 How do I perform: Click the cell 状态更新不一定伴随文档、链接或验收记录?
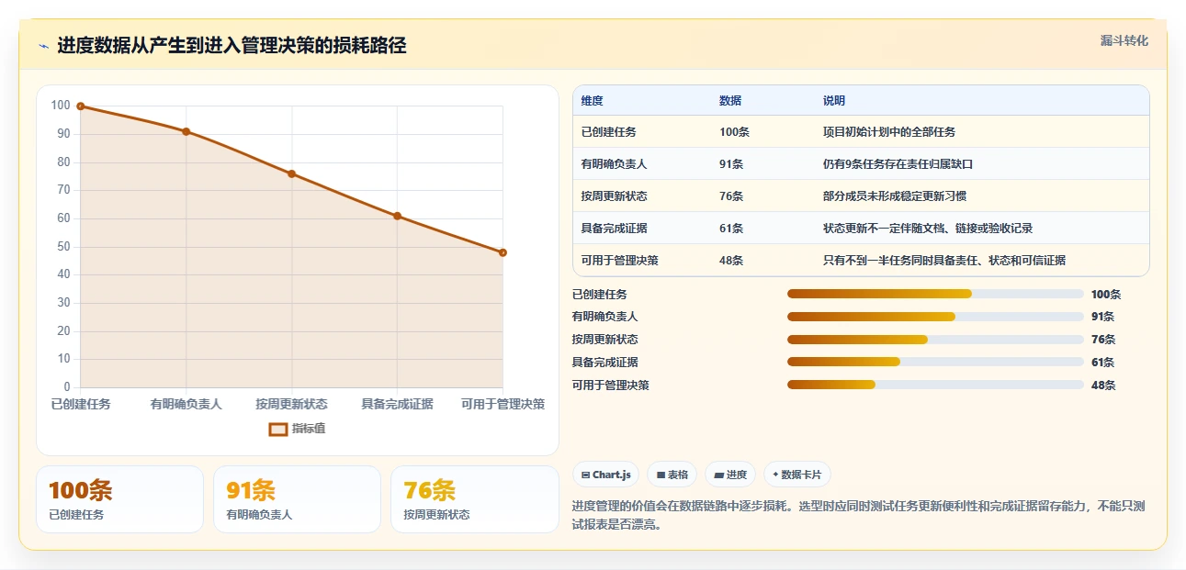(928, 229)
